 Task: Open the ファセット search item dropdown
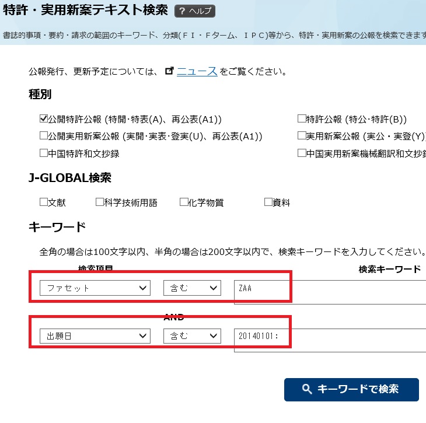pos(95,288)
